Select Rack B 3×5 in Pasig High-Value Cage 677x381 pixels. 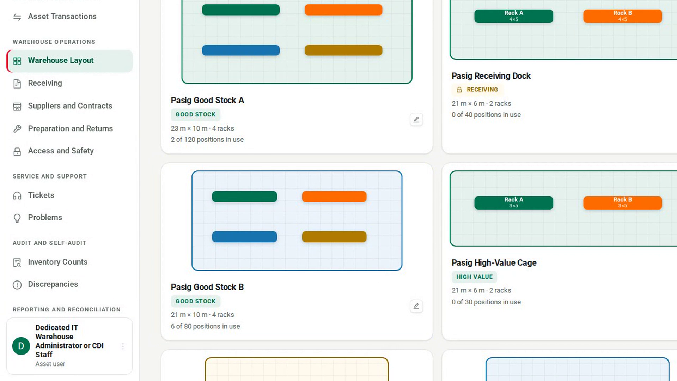point(623,203)
